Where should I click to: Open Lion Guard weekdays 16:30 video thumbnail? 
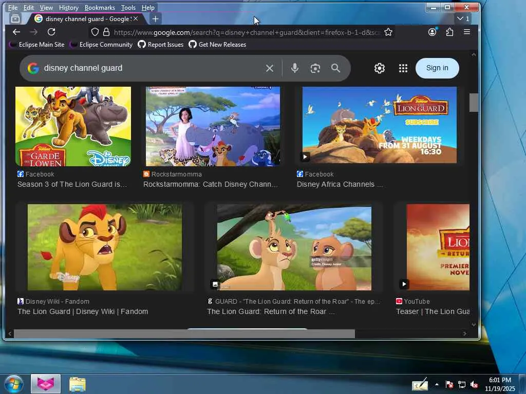380,125
